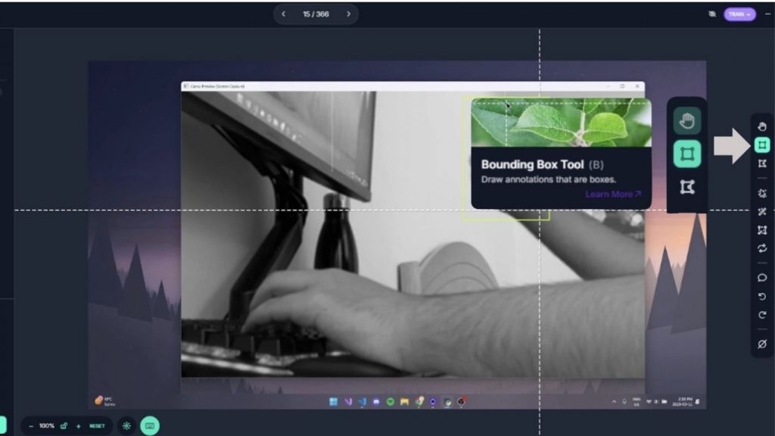The height and width of the screenshot is (436, 775).
Task: Undo the last annotation action
Action: [x=762, y=298]
